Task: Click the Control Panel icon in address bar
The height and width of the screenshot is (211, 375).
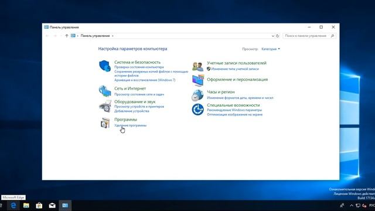Action: [x=73, y=36]
